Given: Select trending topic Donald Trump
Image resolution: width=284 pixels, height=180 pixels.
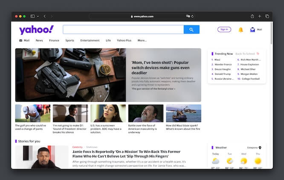Looking at the screenshot, I should pyautogui.click(x=223, y=74).
